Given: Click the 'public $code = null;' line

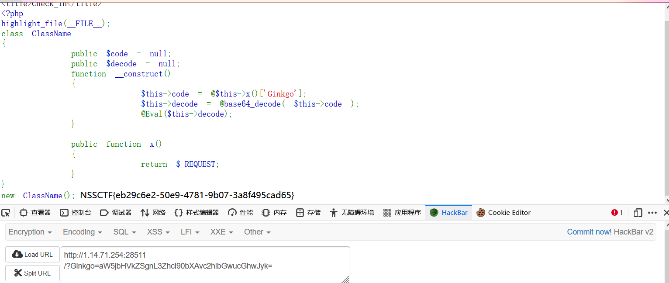Looking at the screenshot, I should [x=121, y=54].
